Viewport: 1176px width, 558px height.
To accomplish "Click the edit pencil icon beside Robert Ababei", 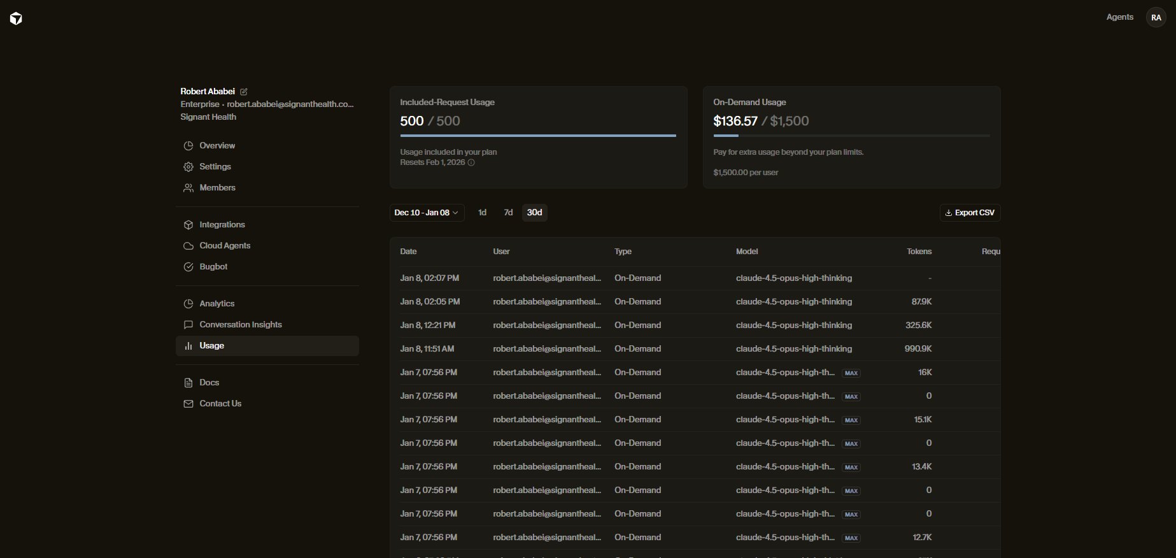I will [x=244, y=92].
